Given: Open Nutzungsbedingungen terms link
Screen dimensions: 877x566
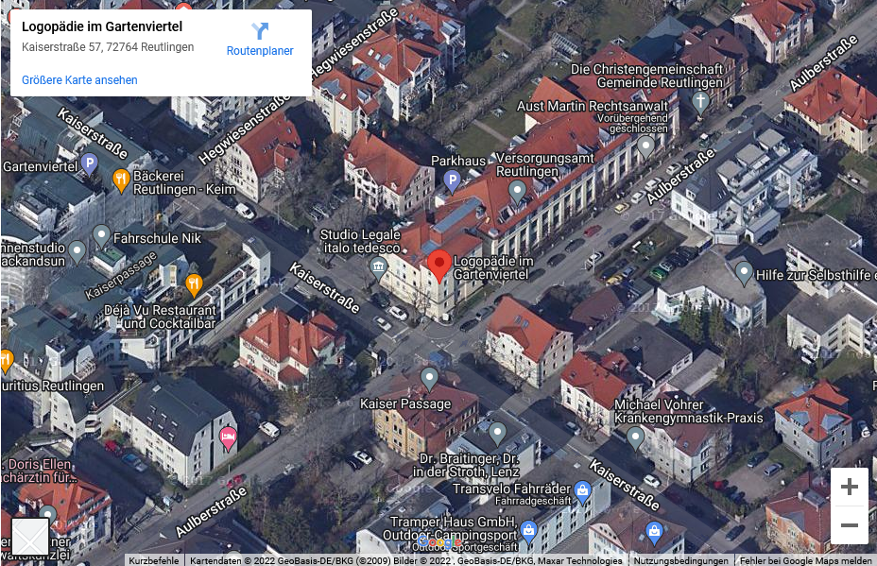Looking at the screenshot, I should (680, 560).
